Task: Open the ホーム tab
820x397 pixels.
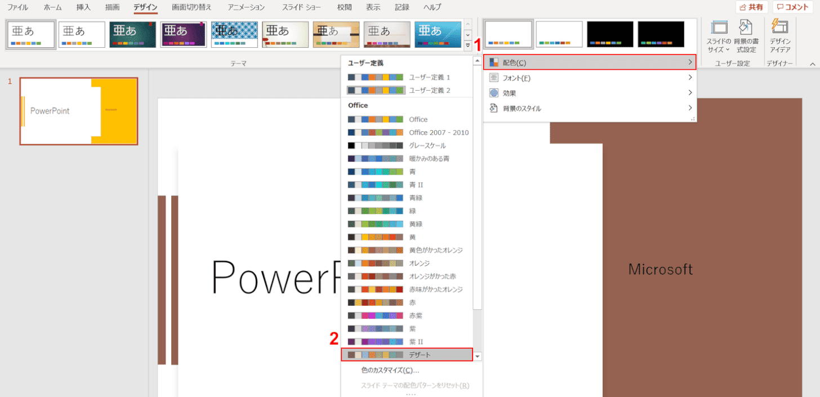Action: (53, 7)
